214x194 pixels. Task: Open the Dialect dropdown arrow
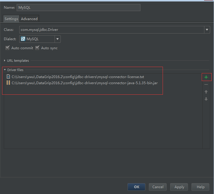coord(58,39)
